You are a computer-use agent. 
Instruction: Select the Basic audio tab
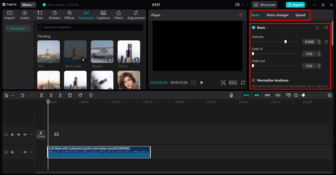coord(256,15)
